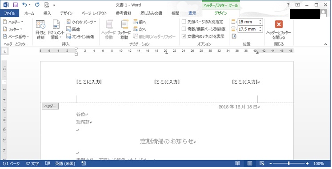This screenshot has width=332, height=169.
Task: Increase header-from-top value spinner
Action: click(260, 20)
